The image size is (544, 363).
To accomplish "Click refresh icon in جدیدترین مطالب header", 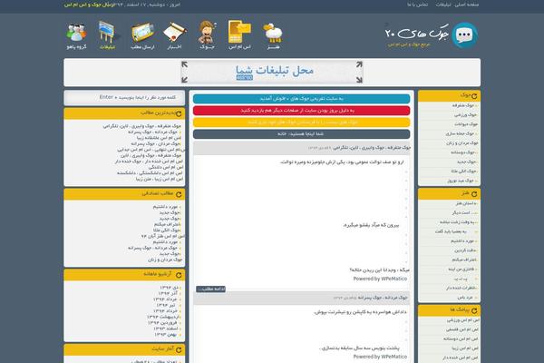I will point(179,113).
